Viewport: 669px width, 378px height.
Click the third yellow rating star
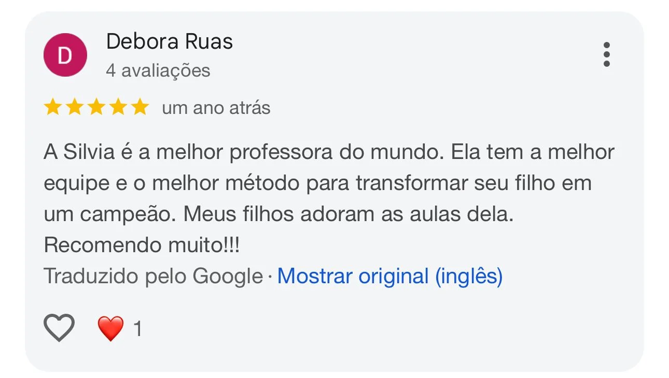[96, 108]
